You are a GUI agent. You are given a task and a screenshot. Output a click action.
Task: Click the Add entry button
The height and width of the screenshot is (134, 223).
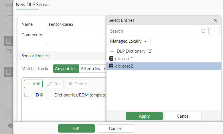[x=33, y=84]
